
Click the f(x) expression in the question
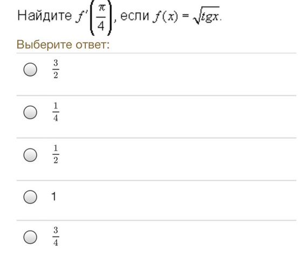tap(166, 16)
